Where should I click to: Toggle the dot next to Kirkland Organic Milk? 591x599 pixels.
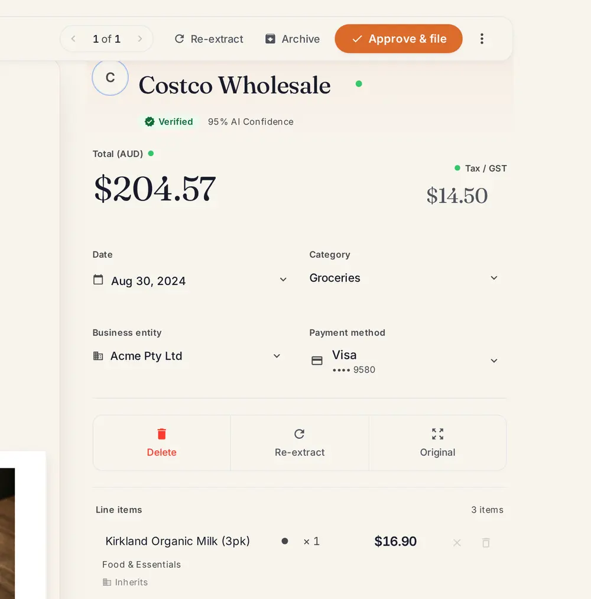(284, 541)
